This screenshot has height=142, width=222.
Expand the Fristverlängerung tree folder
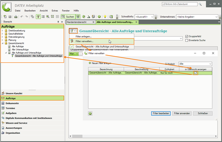pyautogui.click(x=3, y=37)
